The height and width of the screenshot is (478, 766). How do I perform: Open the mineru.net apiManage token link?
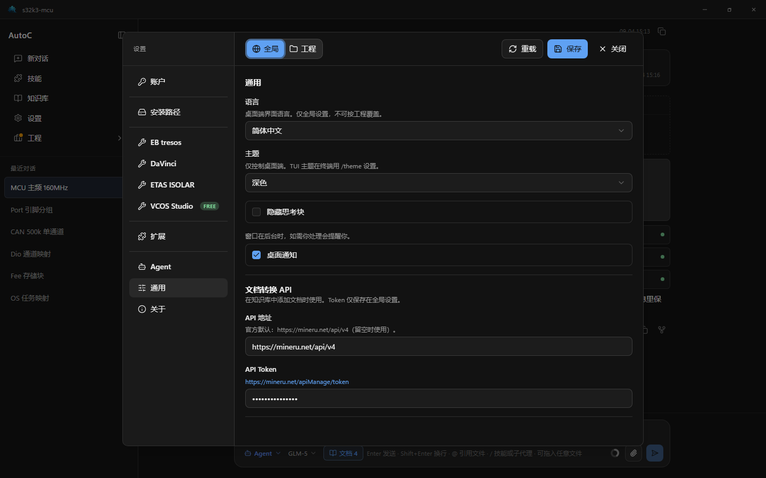click(297, 382)
